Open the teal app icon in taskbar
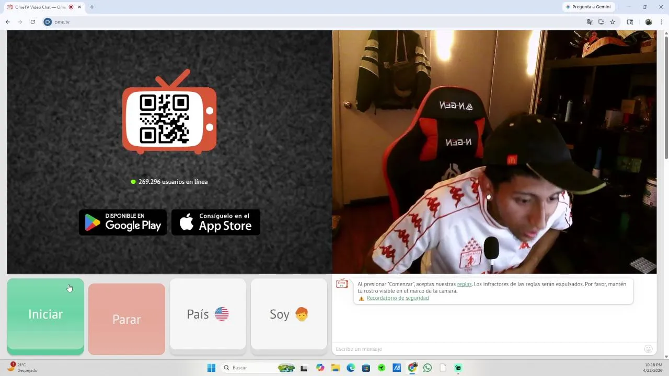The image size is (669, 376). (458, 368)
